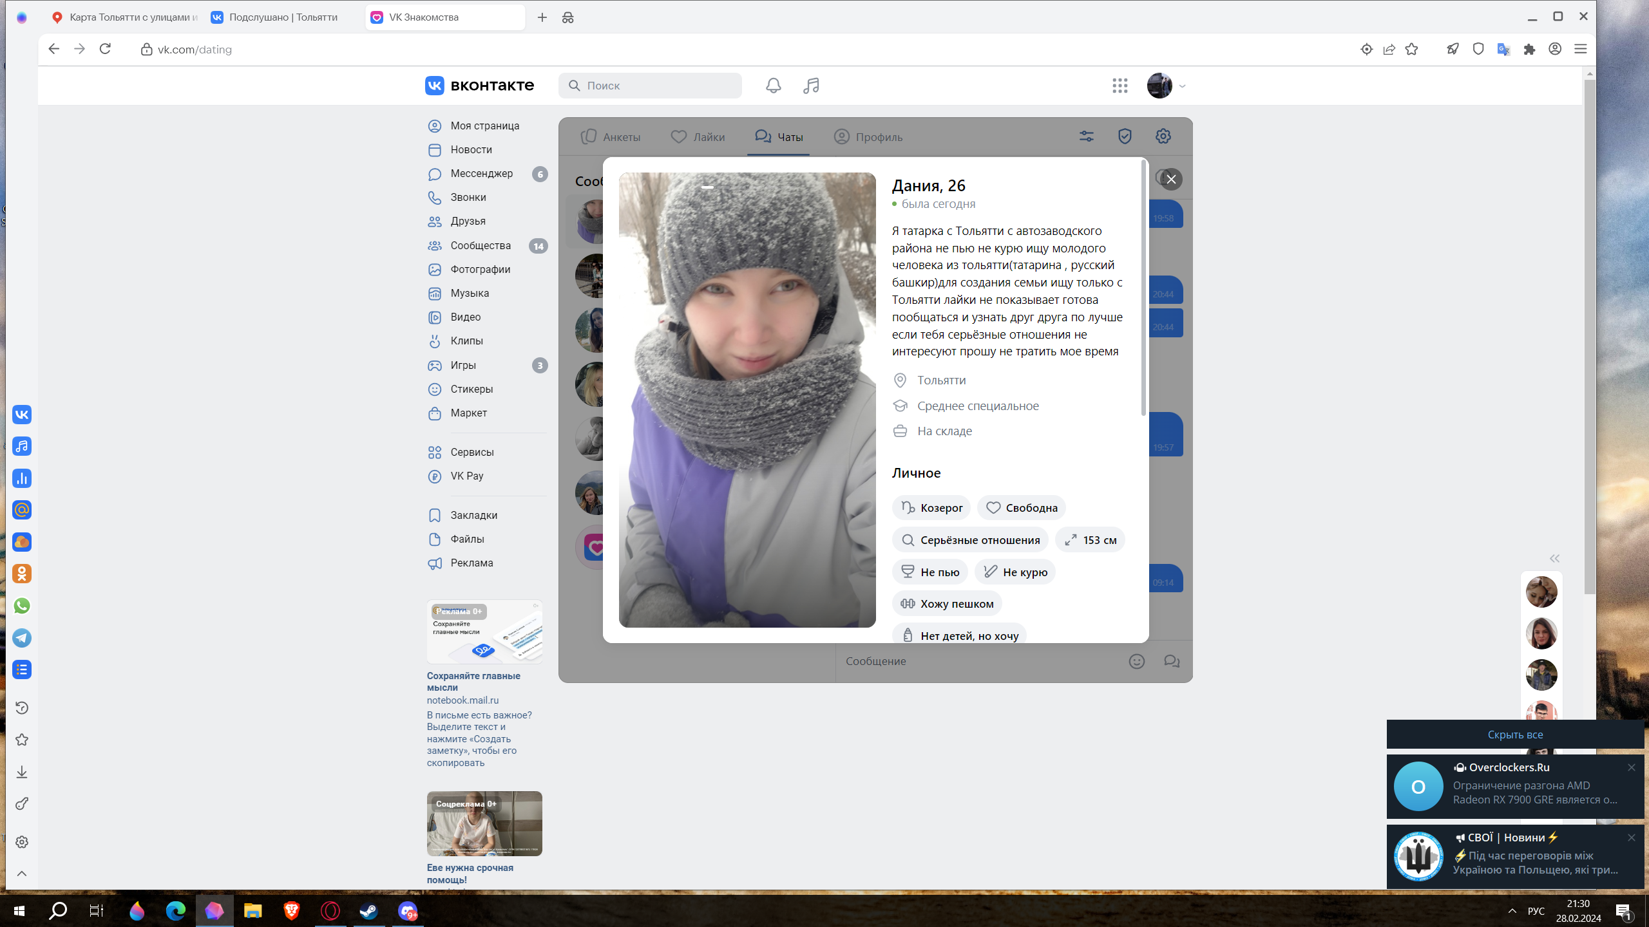Click emoji smiley icon in message field

pos(1136,661)
